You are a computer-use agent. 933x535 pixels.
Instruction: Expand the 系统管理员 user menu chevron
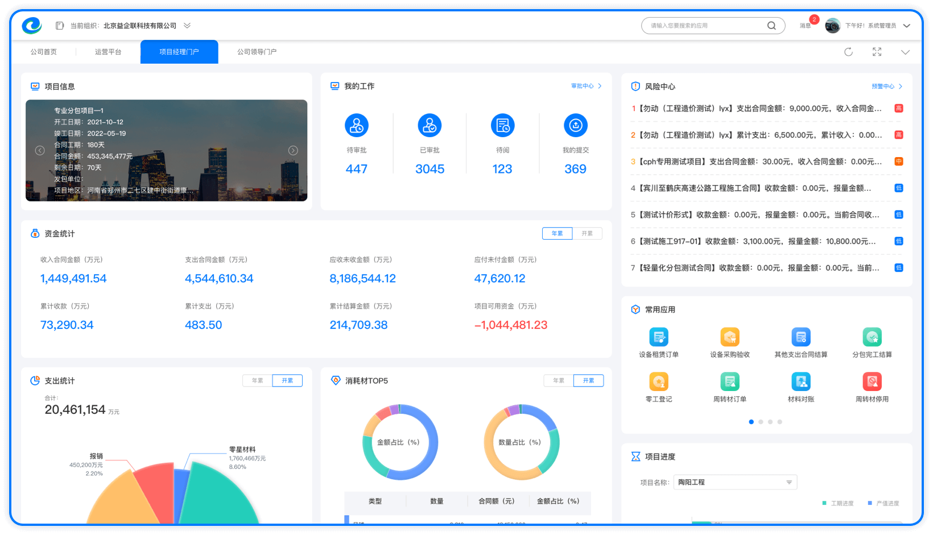[x=906, y=26]
